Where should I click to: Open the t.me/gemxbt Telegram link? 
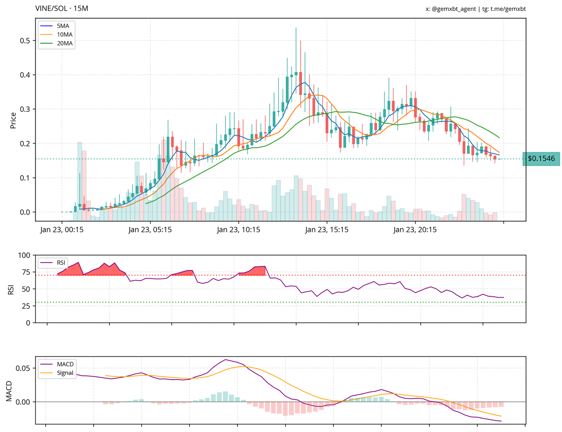[x=507, y=8]
